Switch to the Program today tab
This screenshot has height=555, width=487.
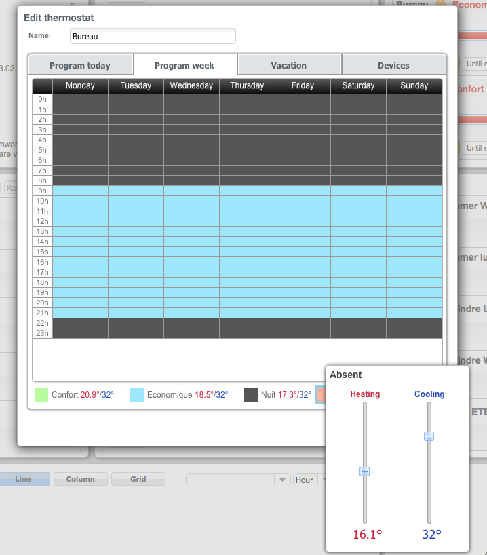pos(80,65)
